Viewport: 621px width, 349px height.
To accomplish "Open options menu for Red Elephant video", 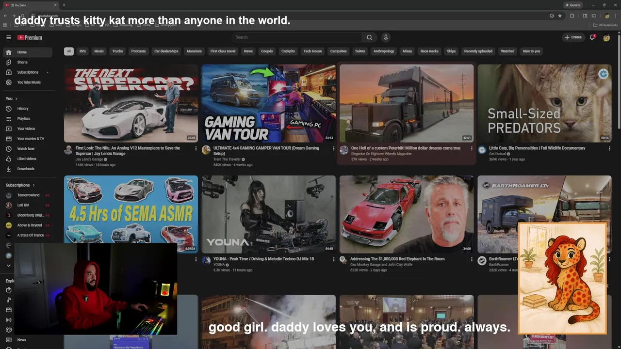I will [x=472, y=259].
